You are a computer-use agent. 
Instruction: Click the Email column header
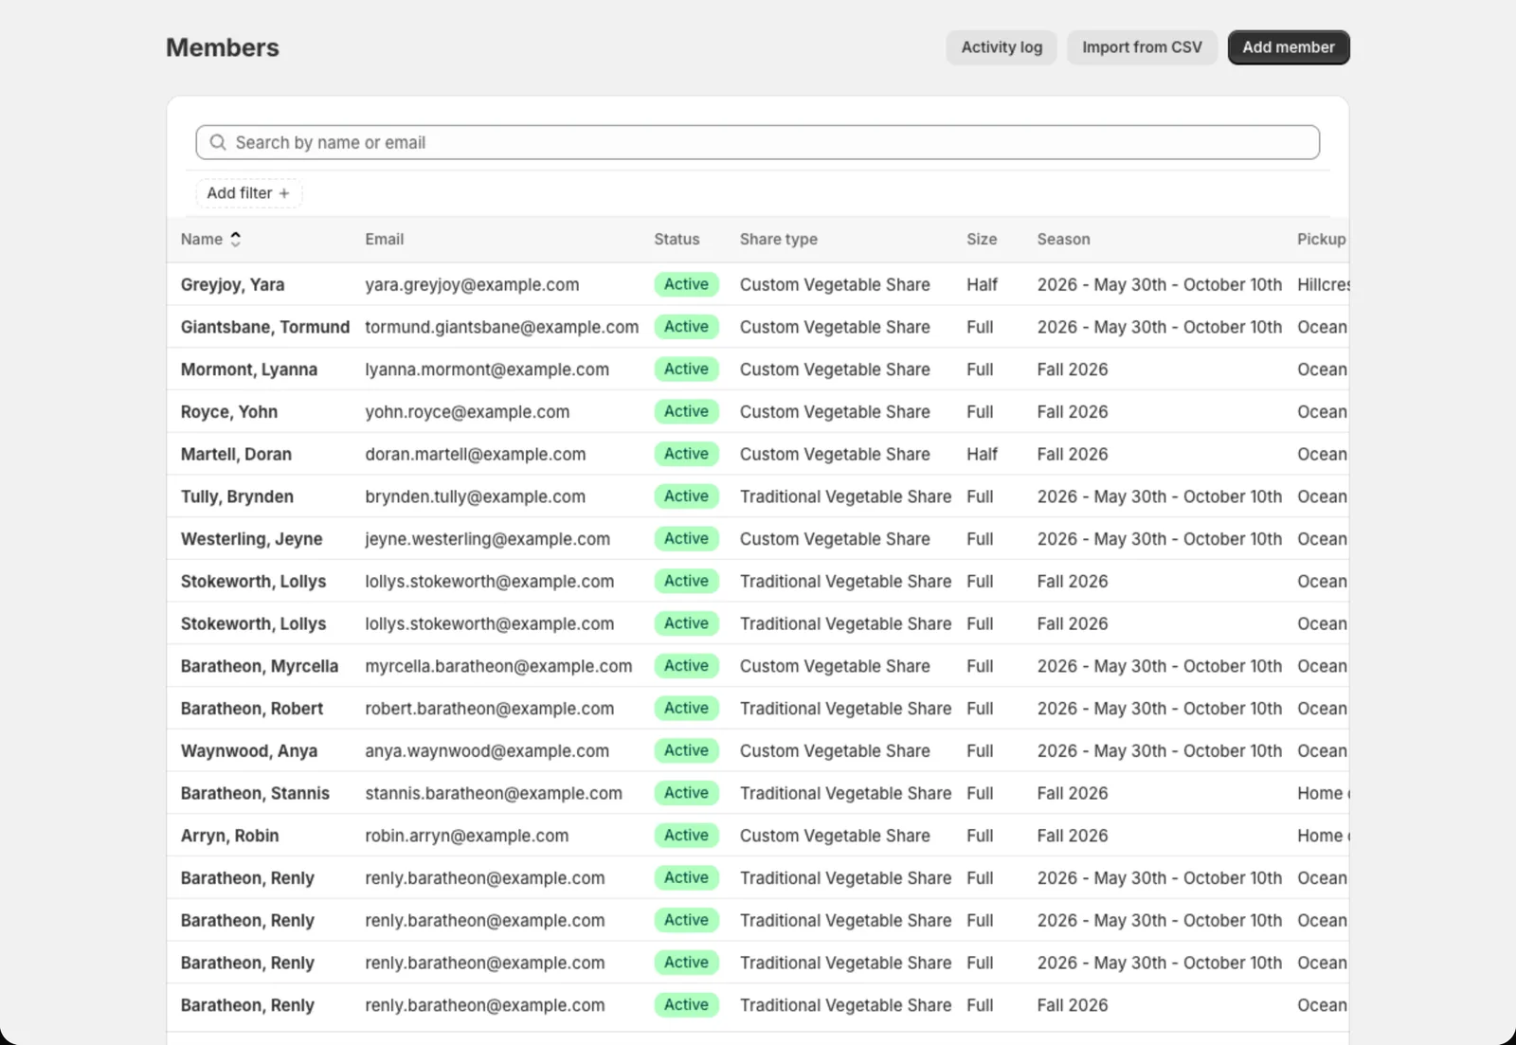tap(385, 240)
